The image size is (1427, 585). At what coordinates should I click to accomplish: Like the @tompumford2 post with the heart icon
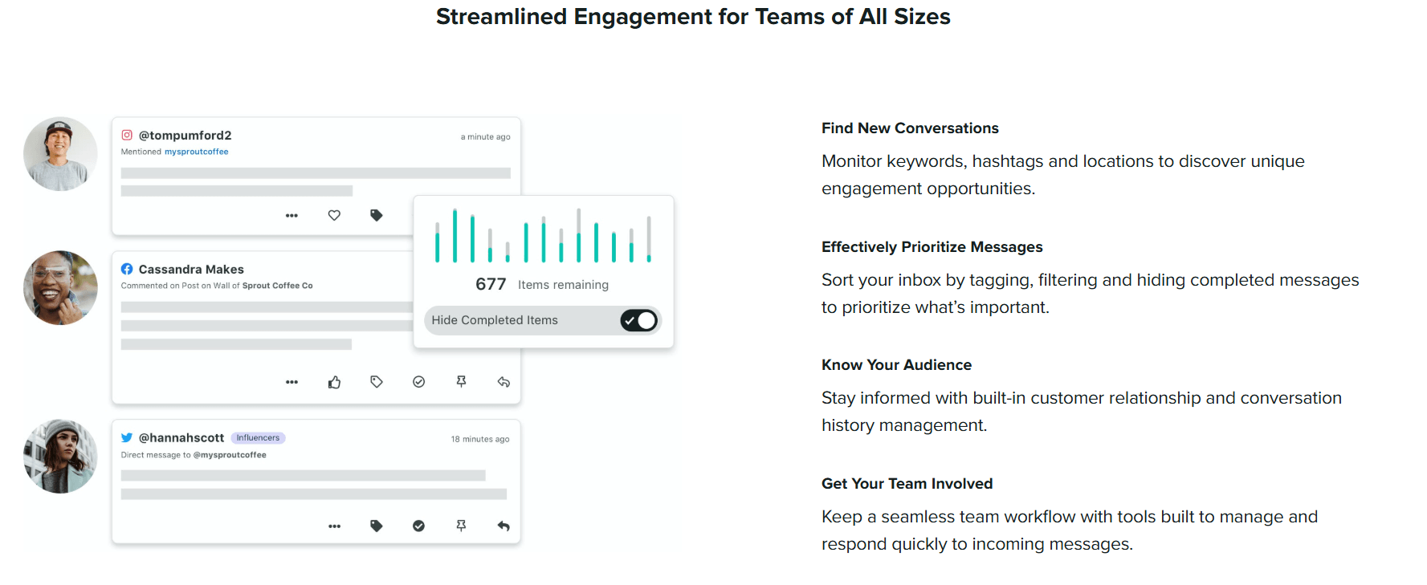tap(334, 215)
